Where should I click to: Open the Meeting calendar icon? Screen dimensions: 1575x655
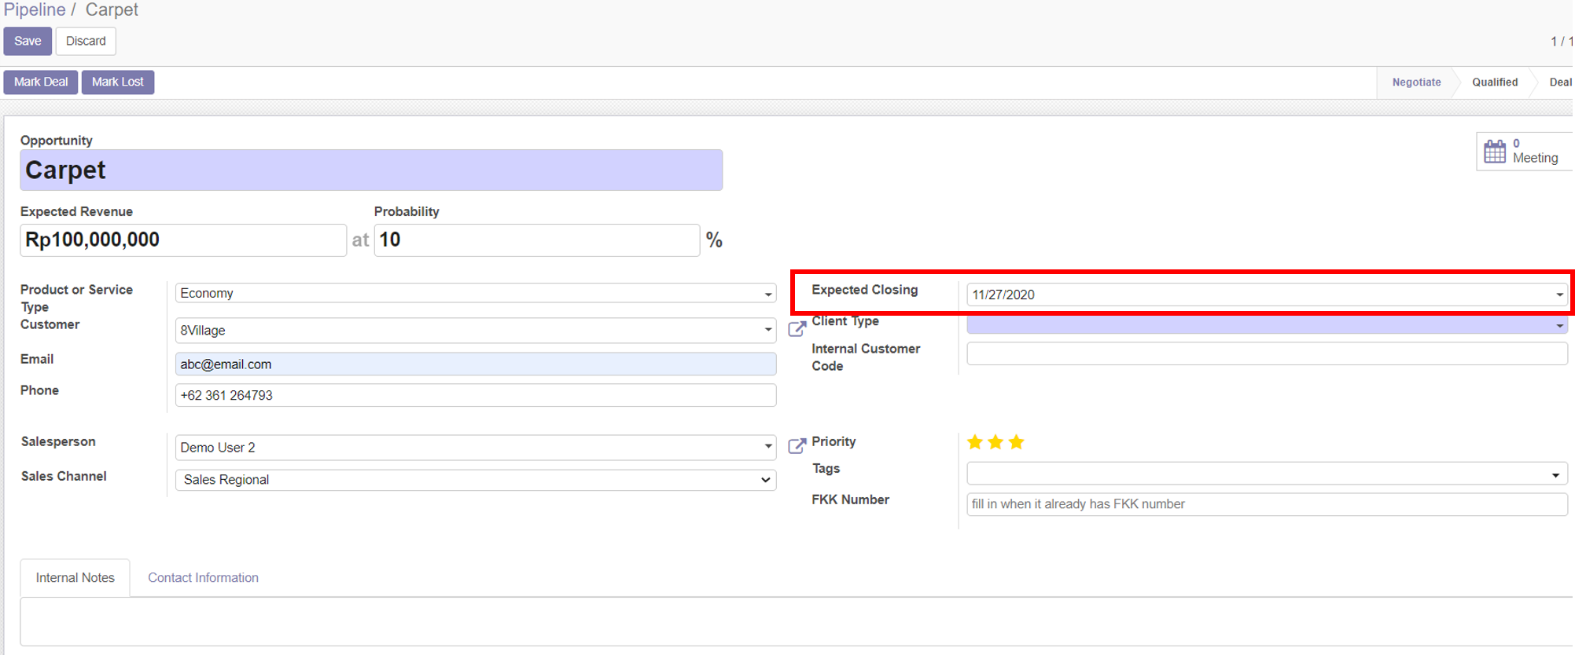[x=1495, y=151]
